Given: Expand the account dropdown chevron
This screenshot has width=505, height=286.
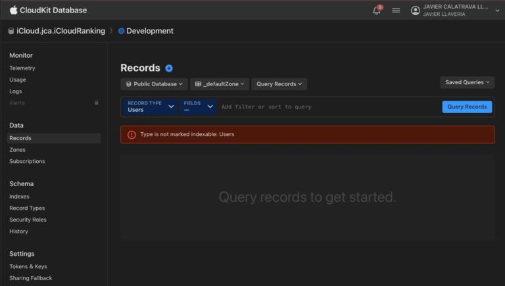Looking at the screenshot, I should (x=497, y=11).
